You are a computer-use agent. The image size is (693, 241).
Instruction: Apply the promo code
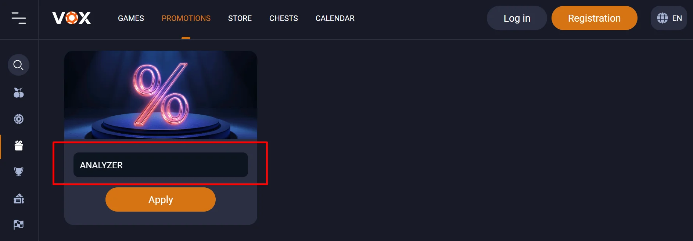click(161, 199)
